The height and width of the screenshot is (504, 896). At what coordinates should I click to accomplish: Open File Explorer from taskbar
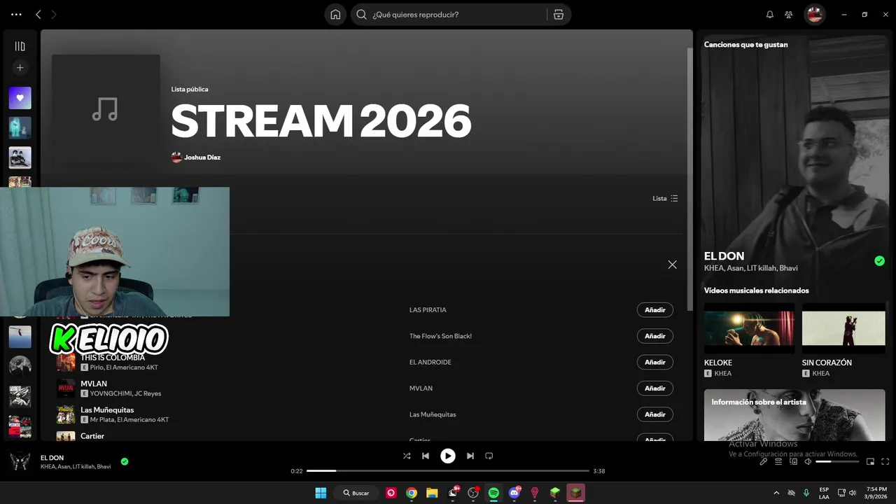click(x=432, y=493)
